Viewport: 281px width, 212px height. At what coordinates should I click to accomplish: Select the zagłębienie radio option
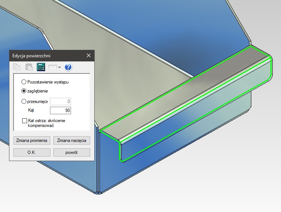point(24,91)
